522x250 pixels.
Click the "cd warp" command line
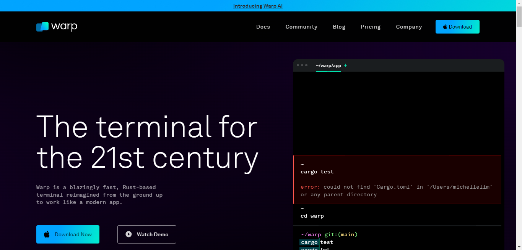(x=312, y=216)
